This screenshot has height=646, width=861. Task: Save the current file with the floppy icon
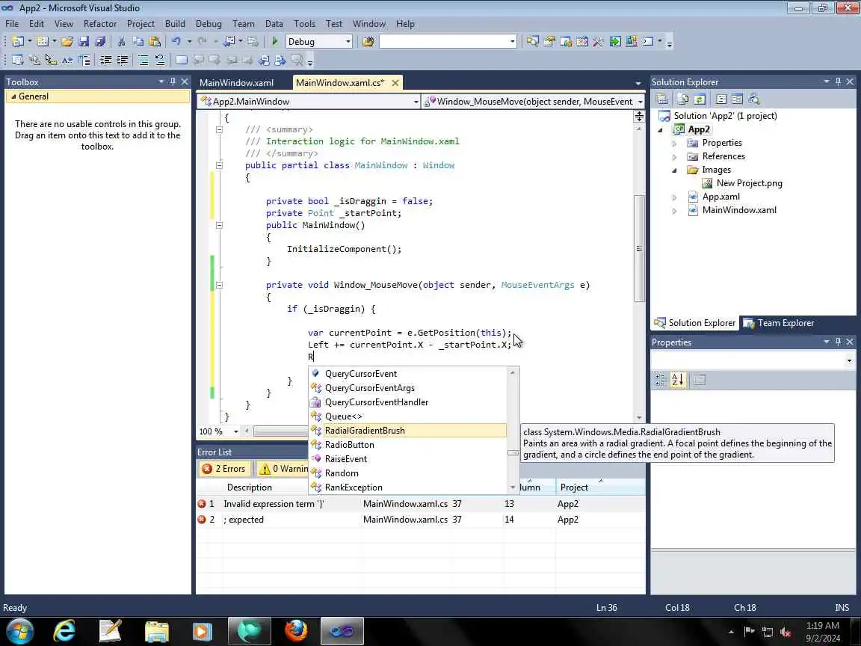(84, 41)
